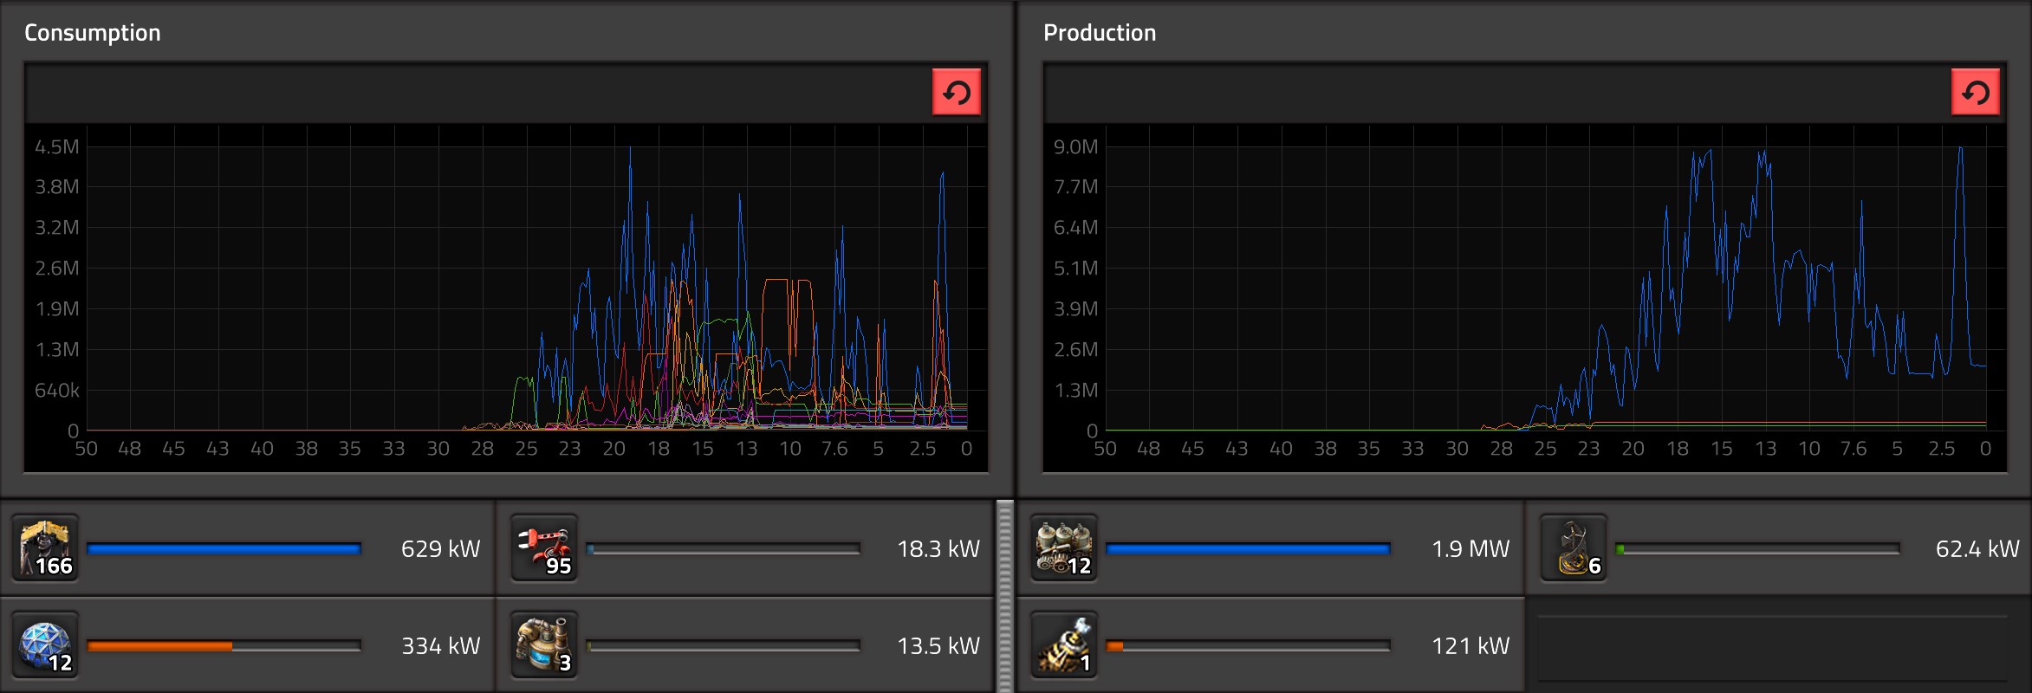Click the scrollbar between consumption and production lists
This screenshot has height=693, width=2032.
(1005, 596)
